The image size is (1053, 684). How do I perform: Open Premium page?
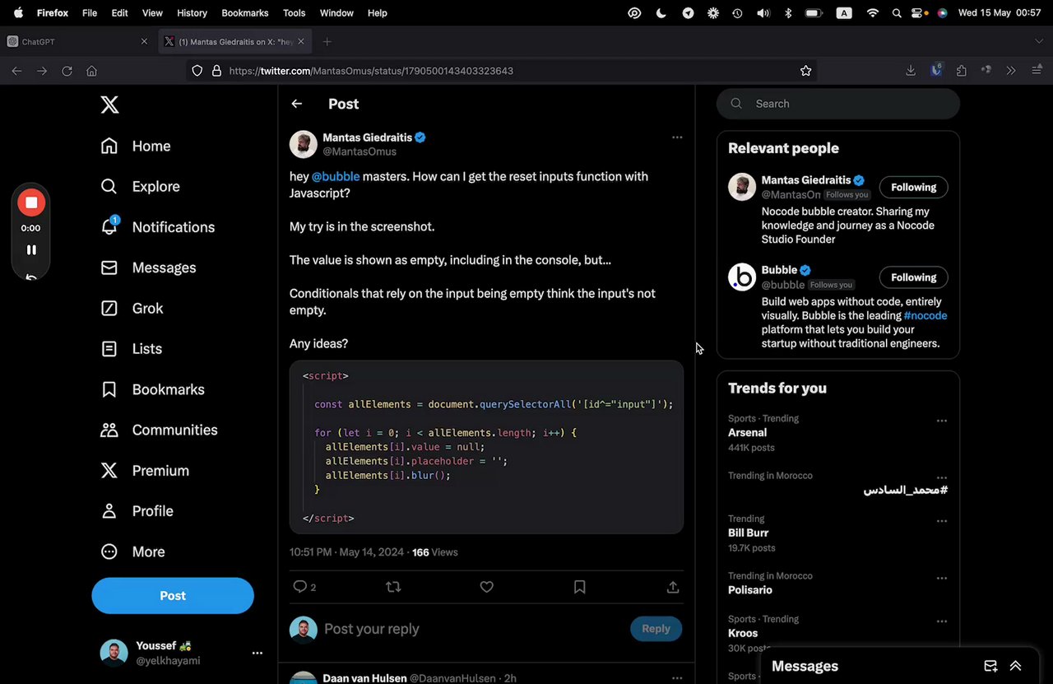click(x=145, y=471)
